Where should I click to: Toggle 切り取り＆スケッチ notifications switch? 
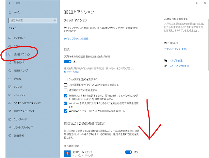tap(128, 152)
